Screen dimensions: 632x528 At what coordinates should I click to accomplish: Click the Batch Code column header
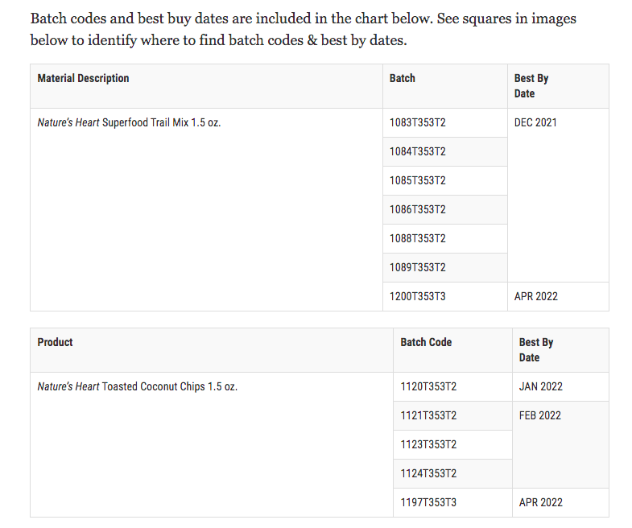pyautogui.click(x=426, y=342)
